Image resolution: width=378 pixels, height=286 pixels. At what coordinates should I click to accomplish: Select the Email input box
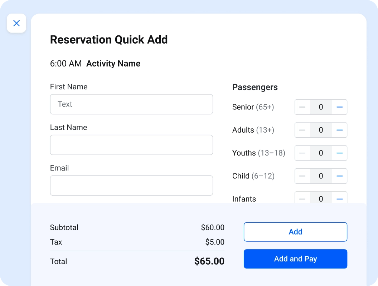(131, 186)
